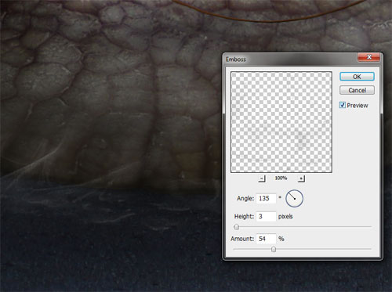Zoom in the filter preview
This screenshot has width=392, height=292.
coord(301,178)
